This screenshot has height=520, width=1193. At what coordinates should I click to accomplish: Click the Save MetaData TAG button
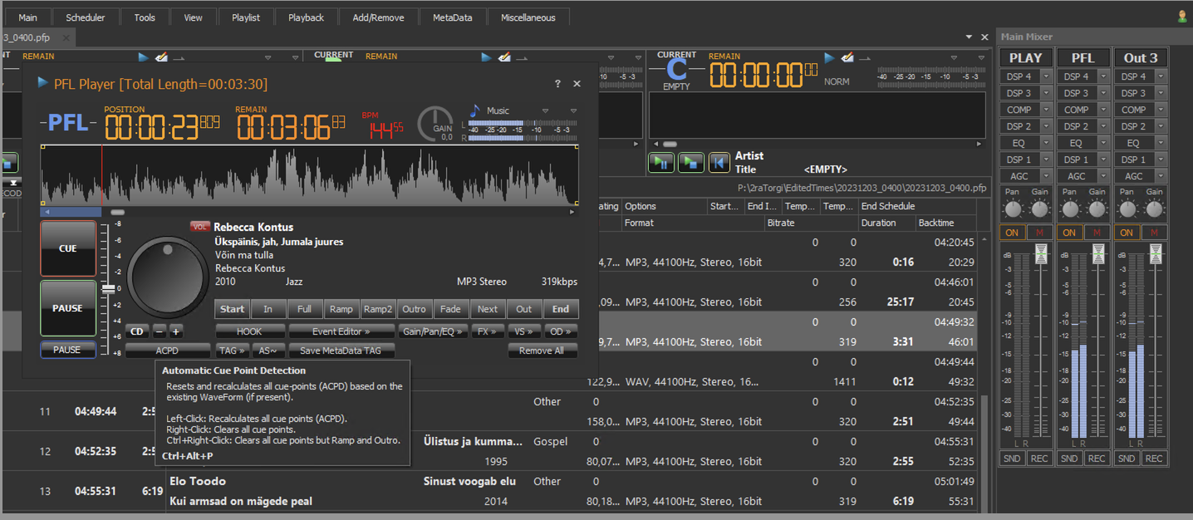coord(341,351)
